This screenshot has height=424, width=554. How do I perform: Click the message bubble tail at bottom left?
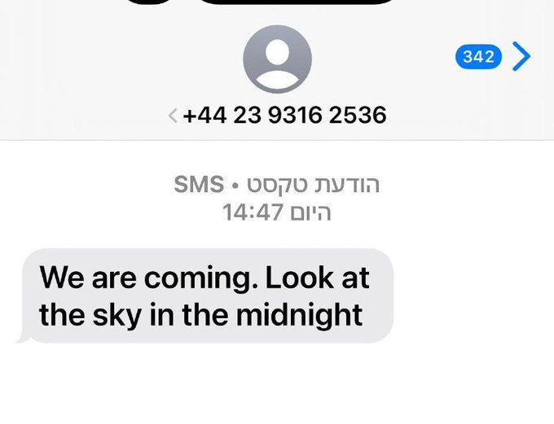(x=23, y=338)
